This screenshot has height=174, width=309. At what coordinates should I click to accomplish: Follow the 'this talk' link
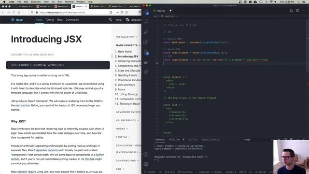(90, 159)
